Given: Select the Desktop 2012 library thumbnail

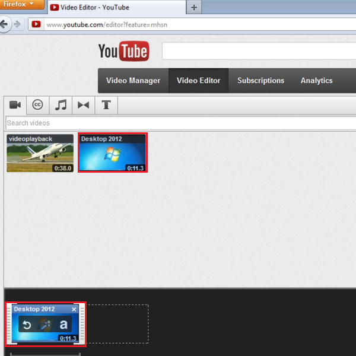Looking at the screenshot, I should tap(113, 152).
